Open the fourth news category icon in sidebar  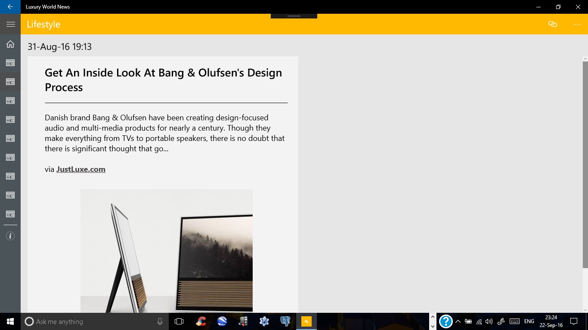tap(10, 119)
